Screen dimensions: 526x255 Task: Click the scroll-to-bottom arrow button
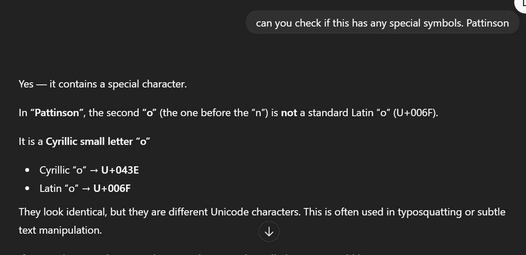pyautogui.click(x=269, y=232)
